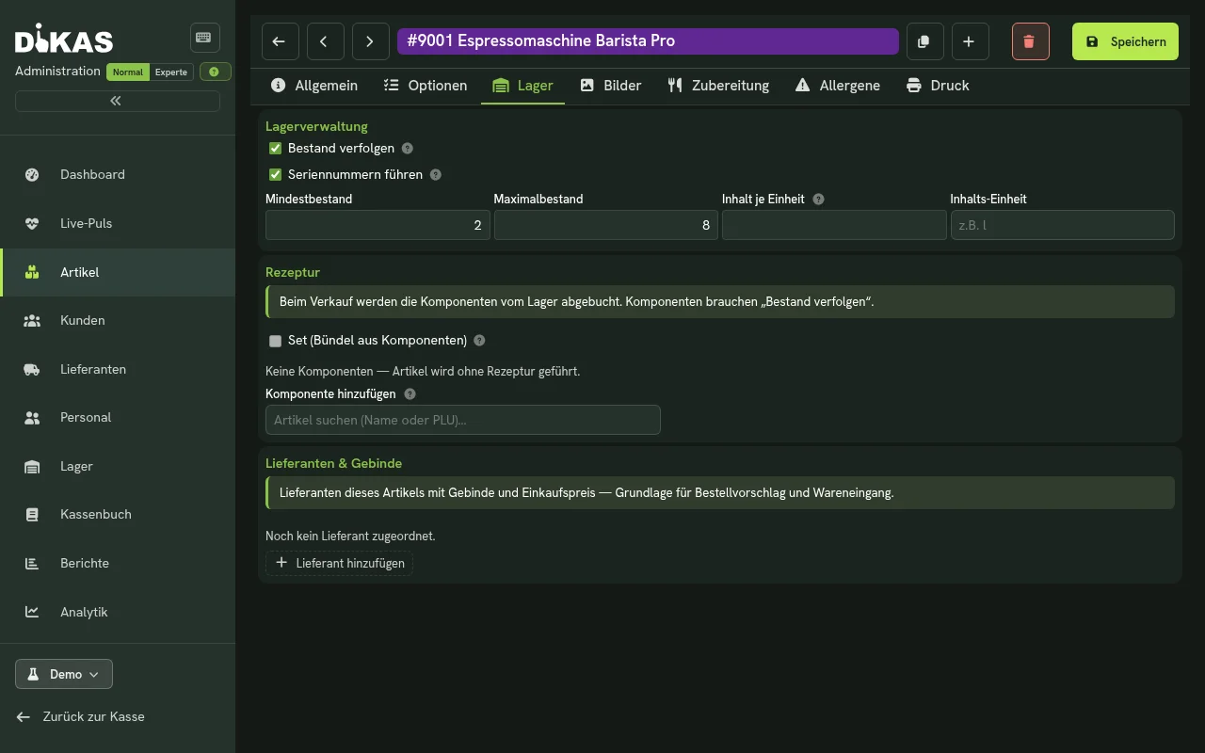
Task: Uncheck Seriennummern führen checkbox
Action: (x=276, y=174)
